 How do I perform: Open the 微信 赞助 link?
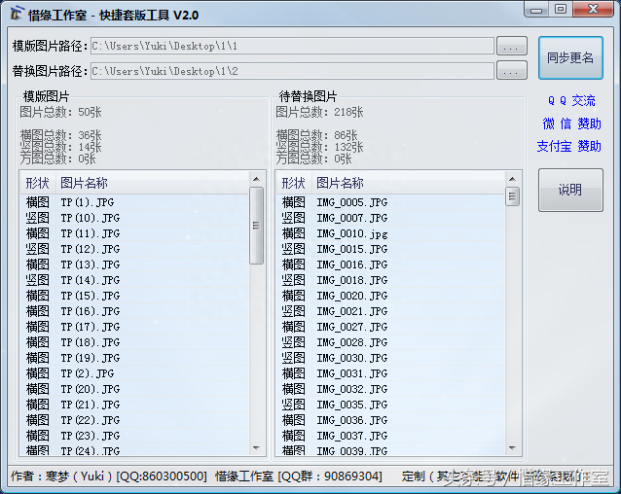[x=571, y=123]
